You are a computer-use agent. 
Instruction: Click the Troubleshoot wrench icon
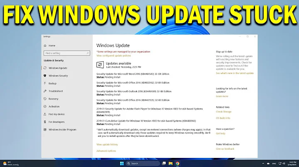pos(45,91)
